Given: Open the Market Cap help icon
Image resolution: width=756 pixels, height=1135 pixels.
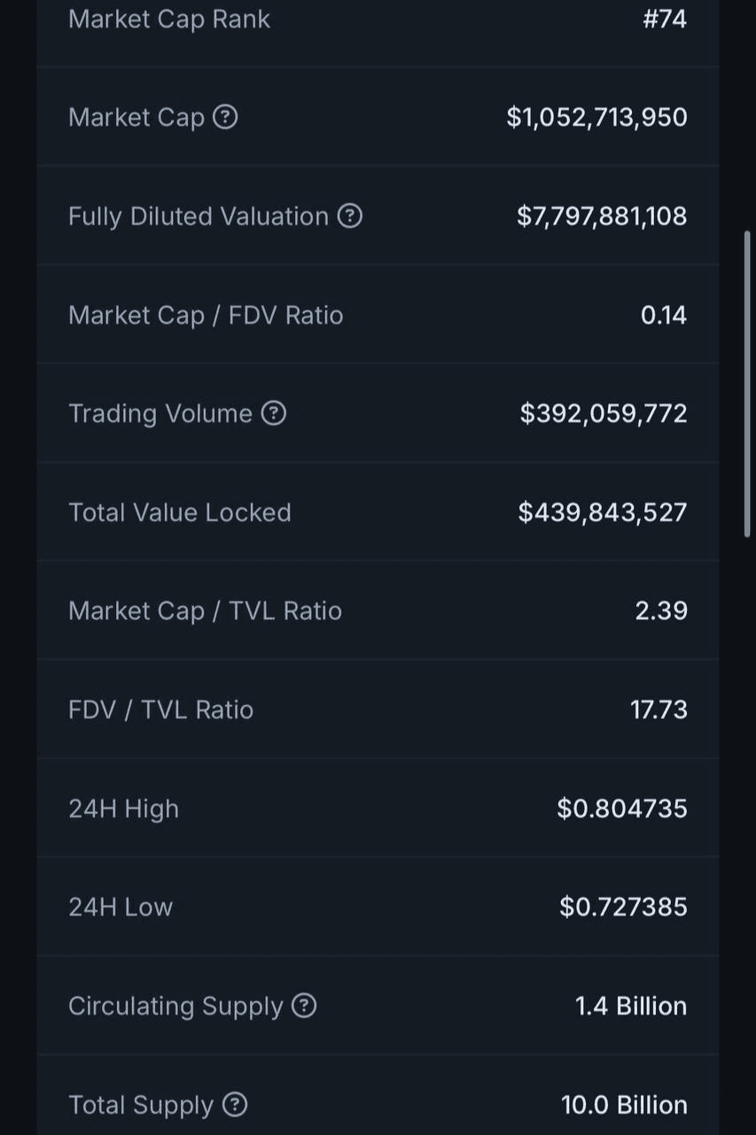Looking at the screenshot, I should (226, 117).
